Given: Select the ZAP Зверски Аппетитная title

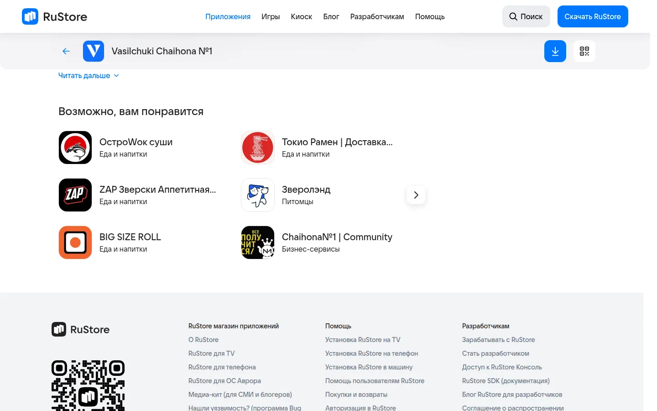Looking at the screenshot, I should [x=158, y=190].
